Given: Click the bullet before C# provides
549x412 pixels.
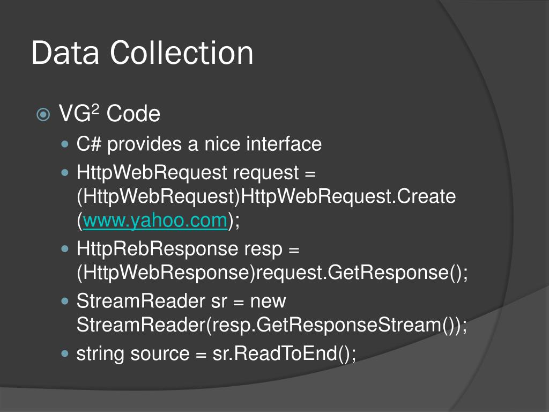Looking at the screenshot, I should [x=65, y=144].
